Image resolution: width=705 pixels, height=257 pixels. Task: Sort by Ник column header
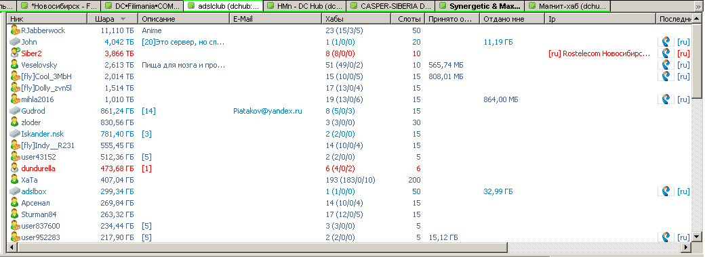(47, 19)
